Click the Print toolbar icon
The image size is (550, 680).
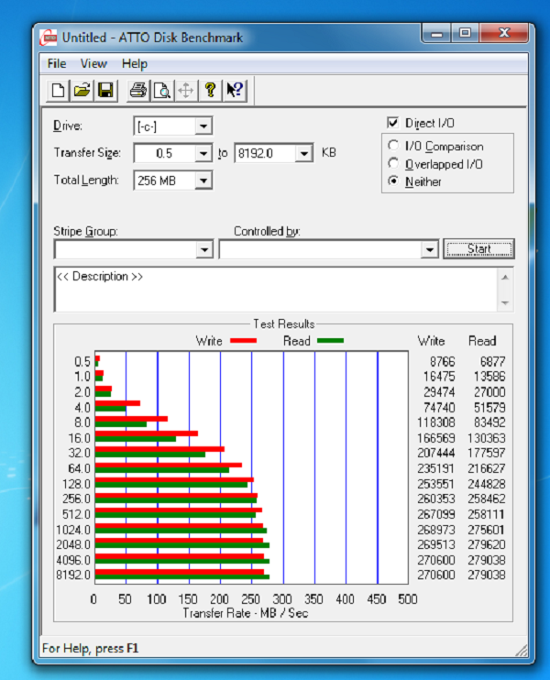click(x=138, y=90)
